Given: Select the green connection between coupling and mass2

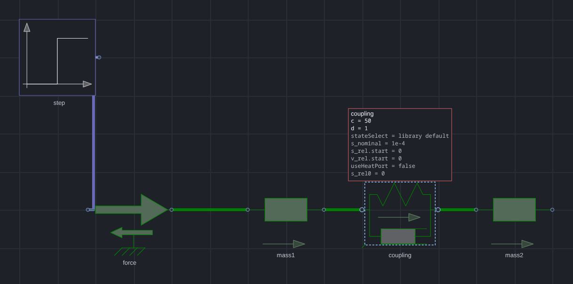Looking at the screenshot, I should 457,210.
